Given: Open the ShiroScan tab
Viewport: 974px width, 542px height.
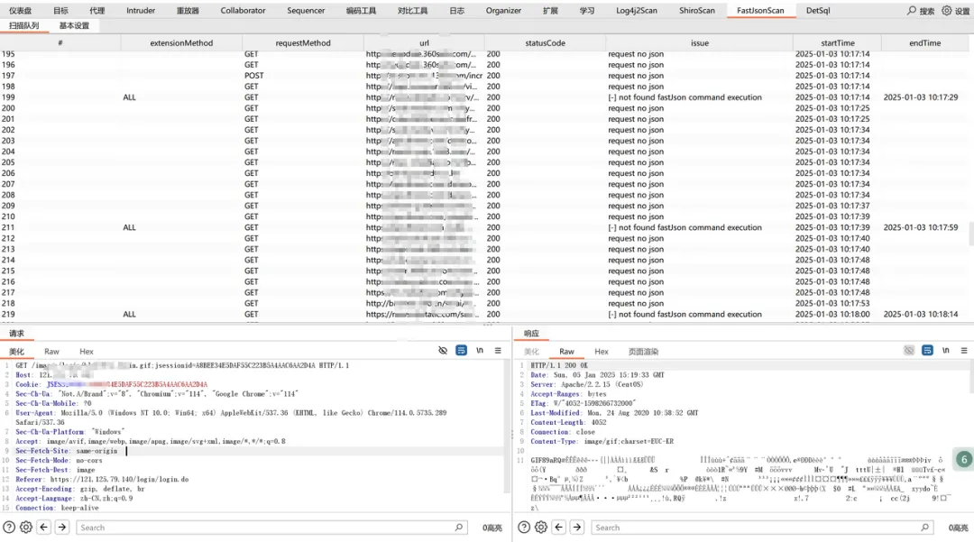Looking at the screenshot, I should (x=696, y=11).
